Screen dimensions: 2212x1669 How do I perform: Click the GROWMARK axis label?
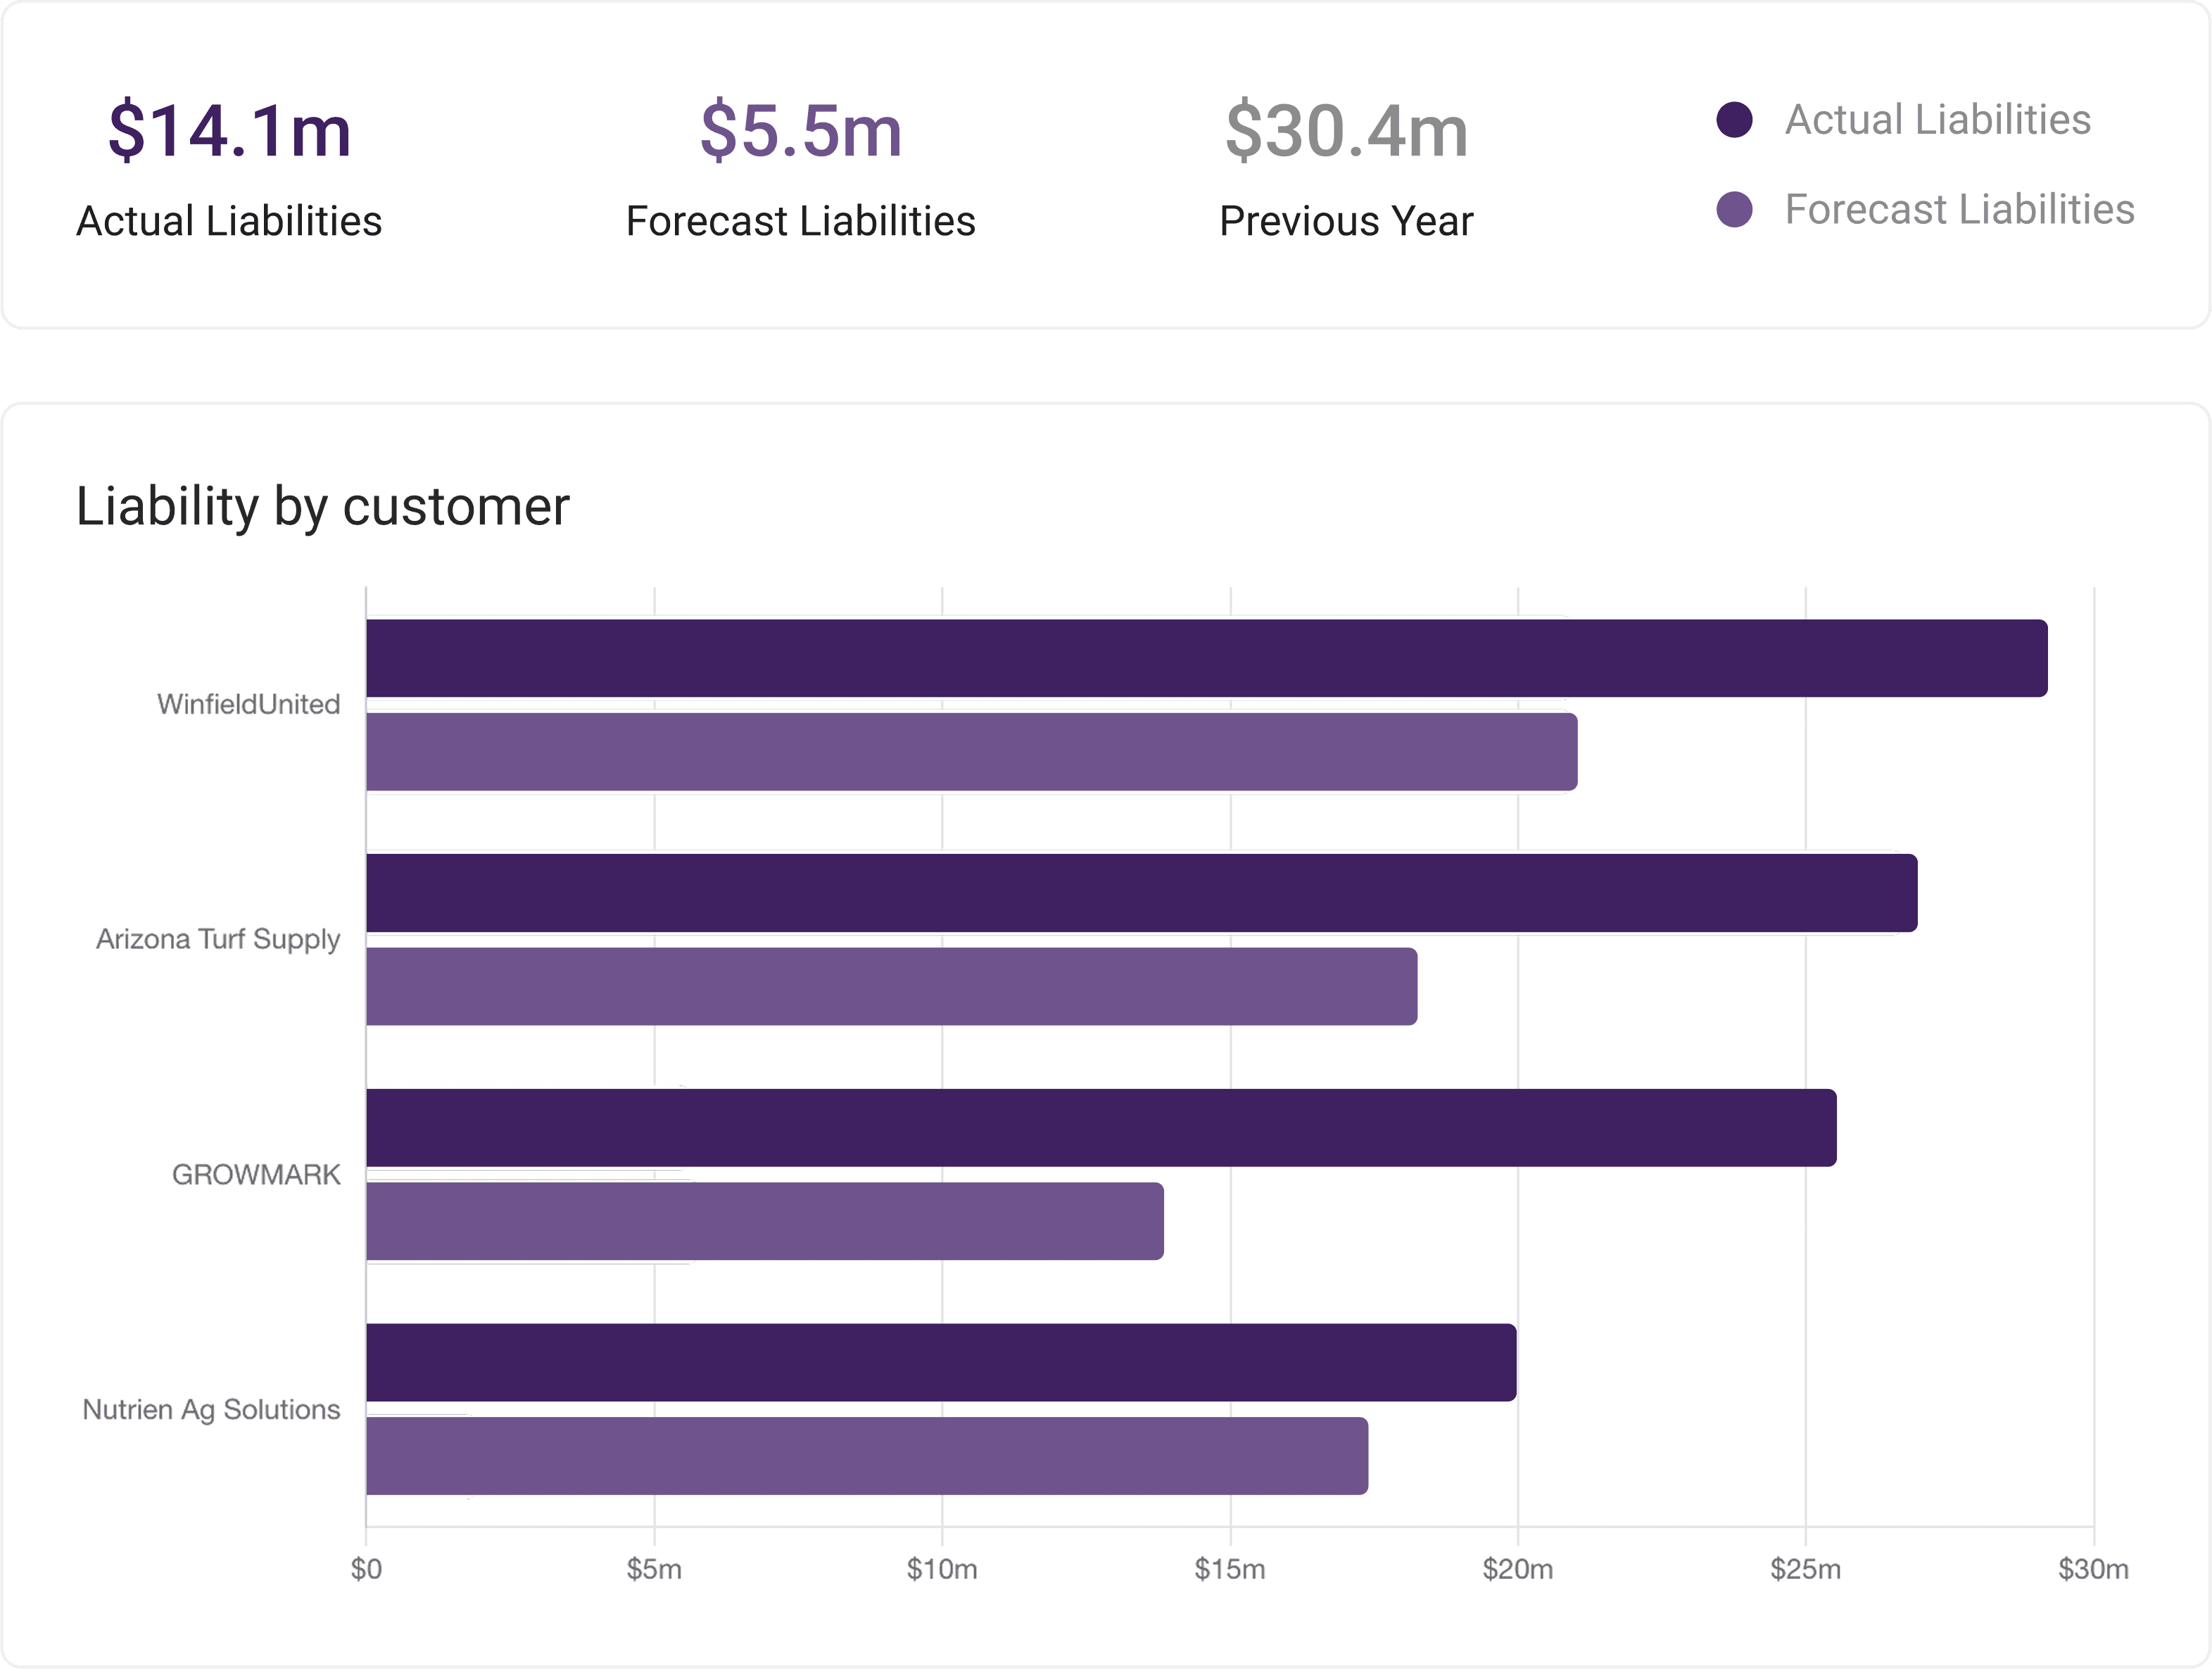pos(256,1175)
